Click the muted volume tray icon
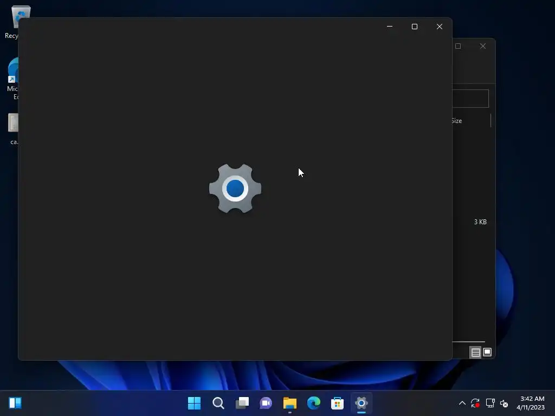This screenshot has height=416, width=555. click(504, 403)
